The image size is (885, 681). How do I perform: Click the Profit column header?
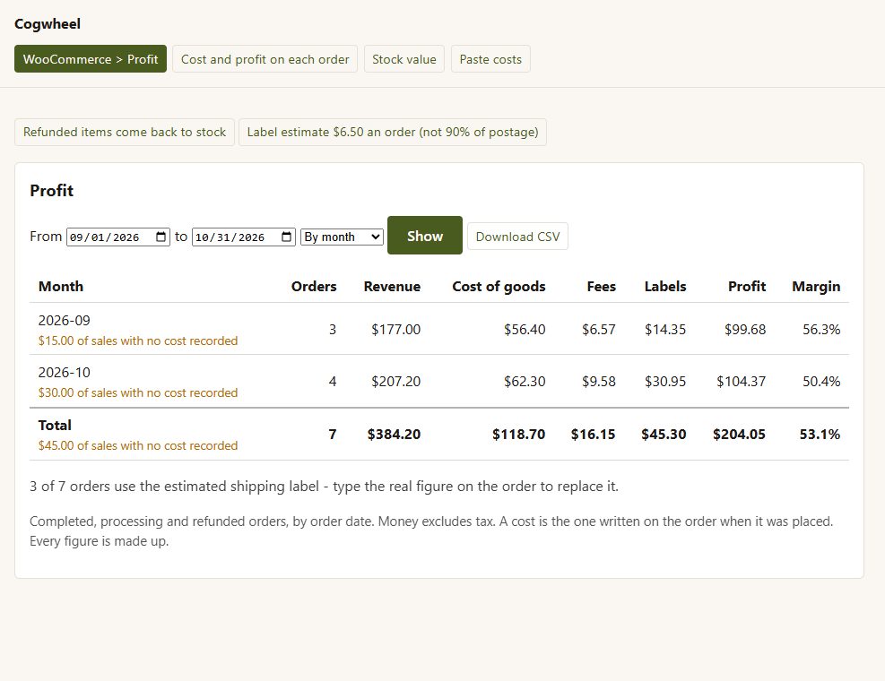(x=747, y=287)
